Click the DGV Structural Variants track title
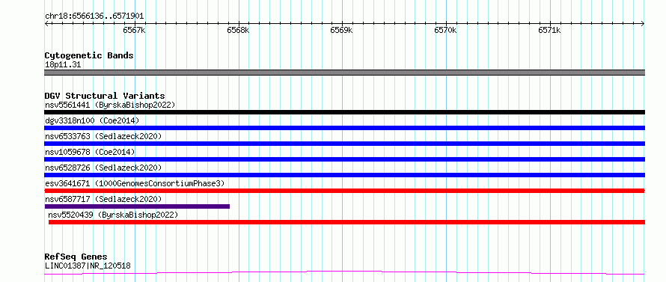Viewport: 666px width, 282px height. 105,96
